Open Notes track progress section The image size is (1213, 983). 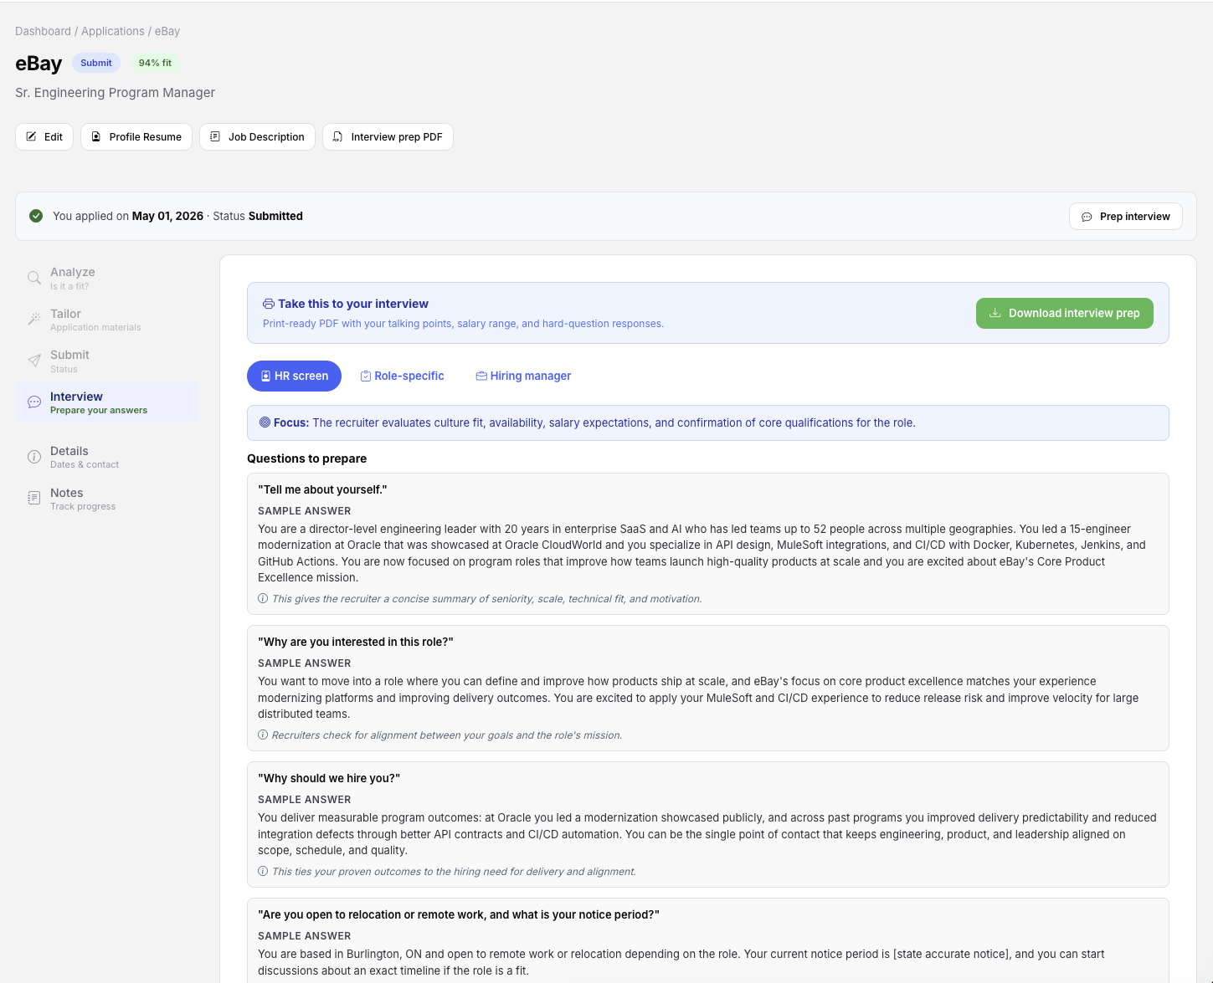[x=107, y=499]
